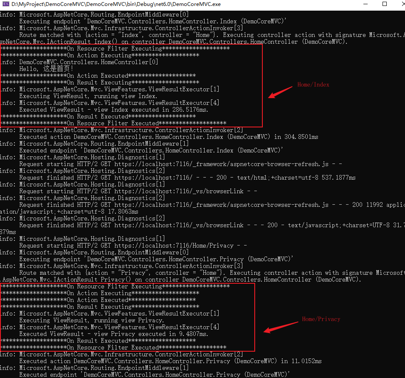Click Executed endpoint HomeController.Index line
Image resolution: width=405 pixels, height=378 pixels.
(x=151, y=151)
